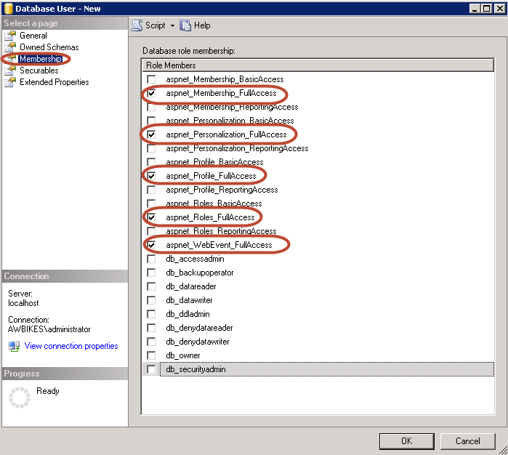This screenshot has height=455, width=508.
Task: Open the Securables page
Action: tap(39, 71)
